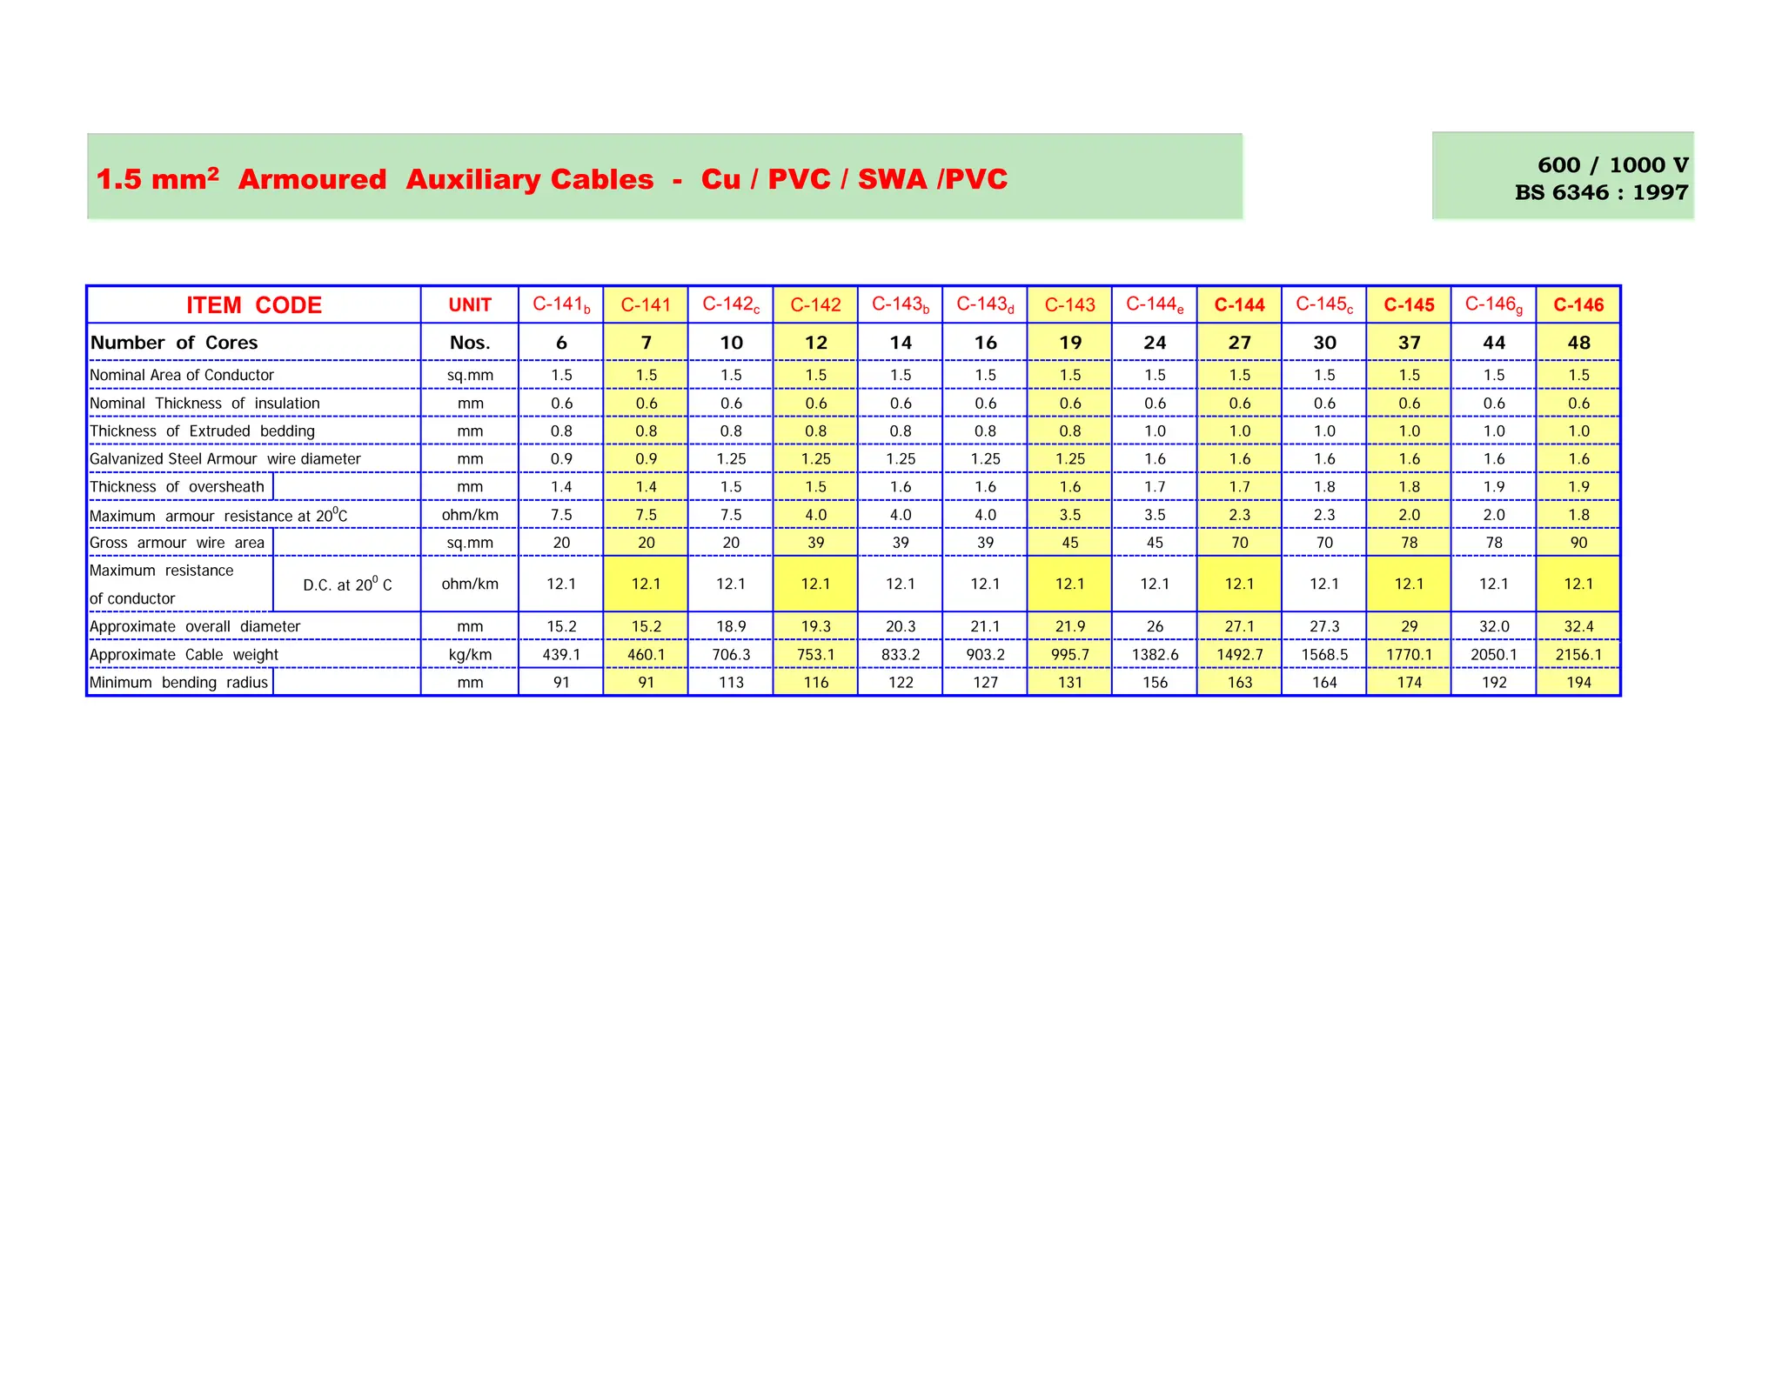Viewport: 1782px width, 1376px height.
Task: Select bold C-146 column header
Action: (1578, 305)
